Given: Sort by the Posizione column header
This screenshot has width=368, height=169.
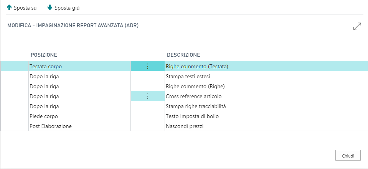Looking at the screenshot, I should [44, 55].
